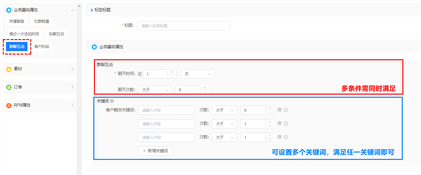Click the green 订单 icon
Viewport: 421px width, 175px height.
(9, 87)
